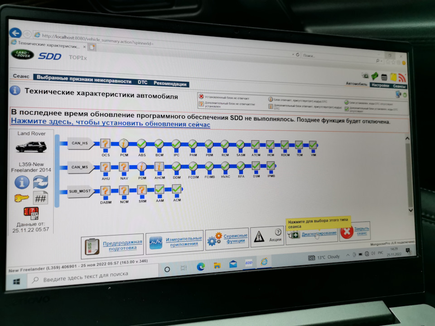
Task: Open Сервисные функции button
Action: 227,239
